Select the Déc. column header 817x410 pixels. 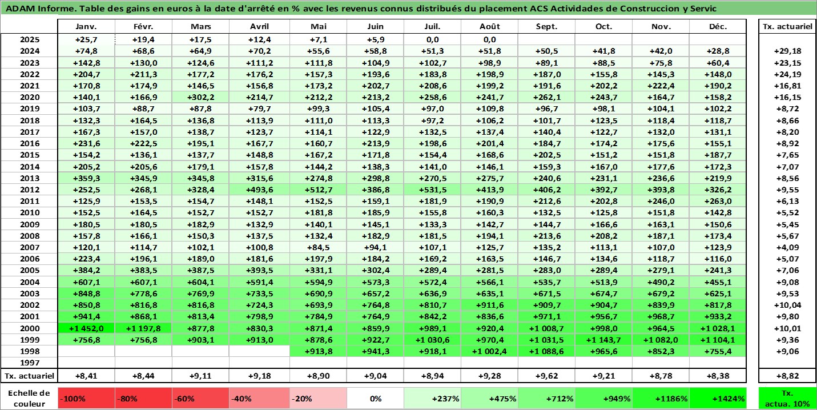(x=718, y=27)
